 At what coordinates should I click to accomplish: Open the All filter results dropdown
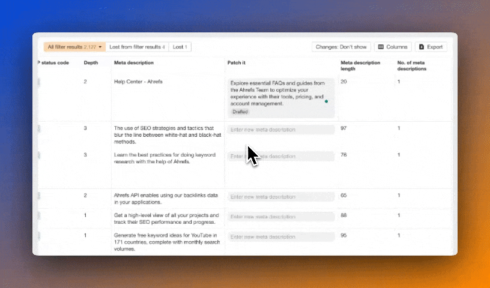[74, 47]
